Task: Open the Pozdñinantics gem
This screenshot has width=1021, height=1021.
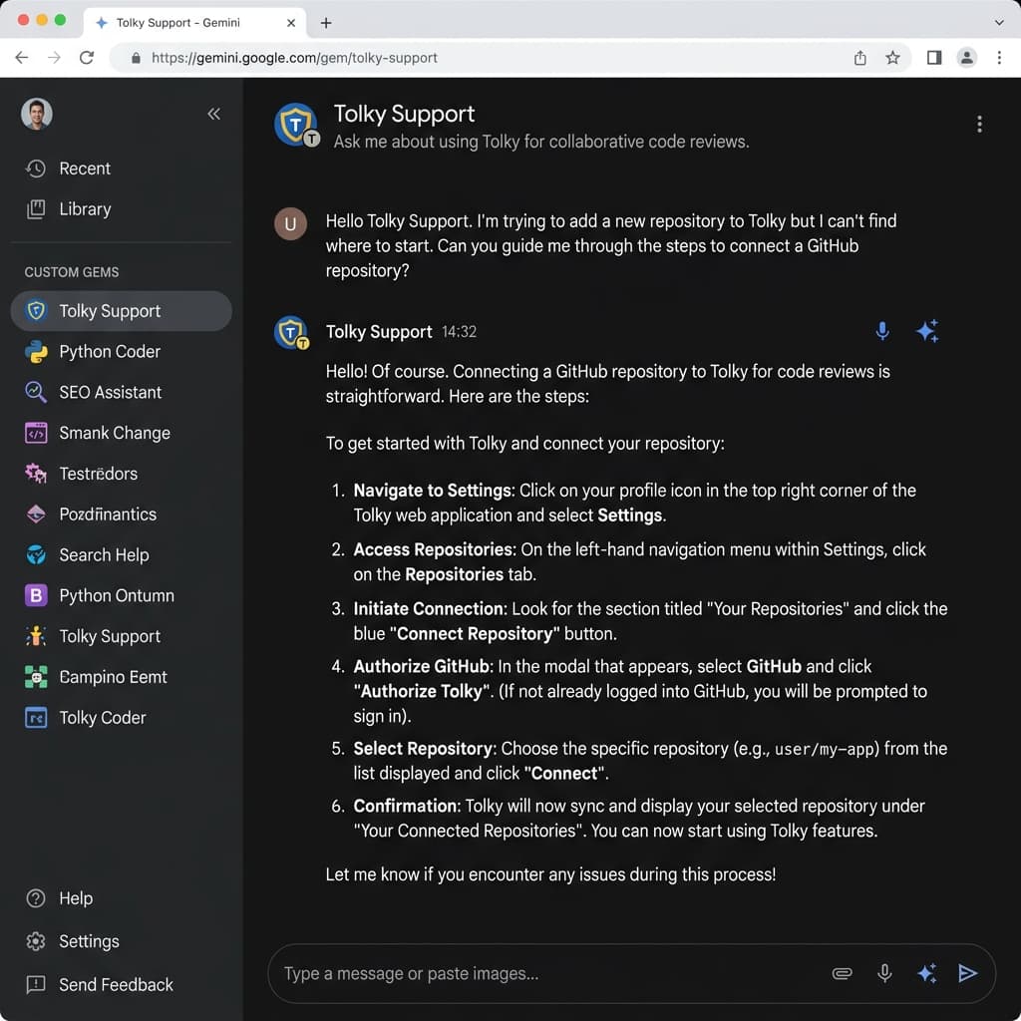Action: click(121, 514)
